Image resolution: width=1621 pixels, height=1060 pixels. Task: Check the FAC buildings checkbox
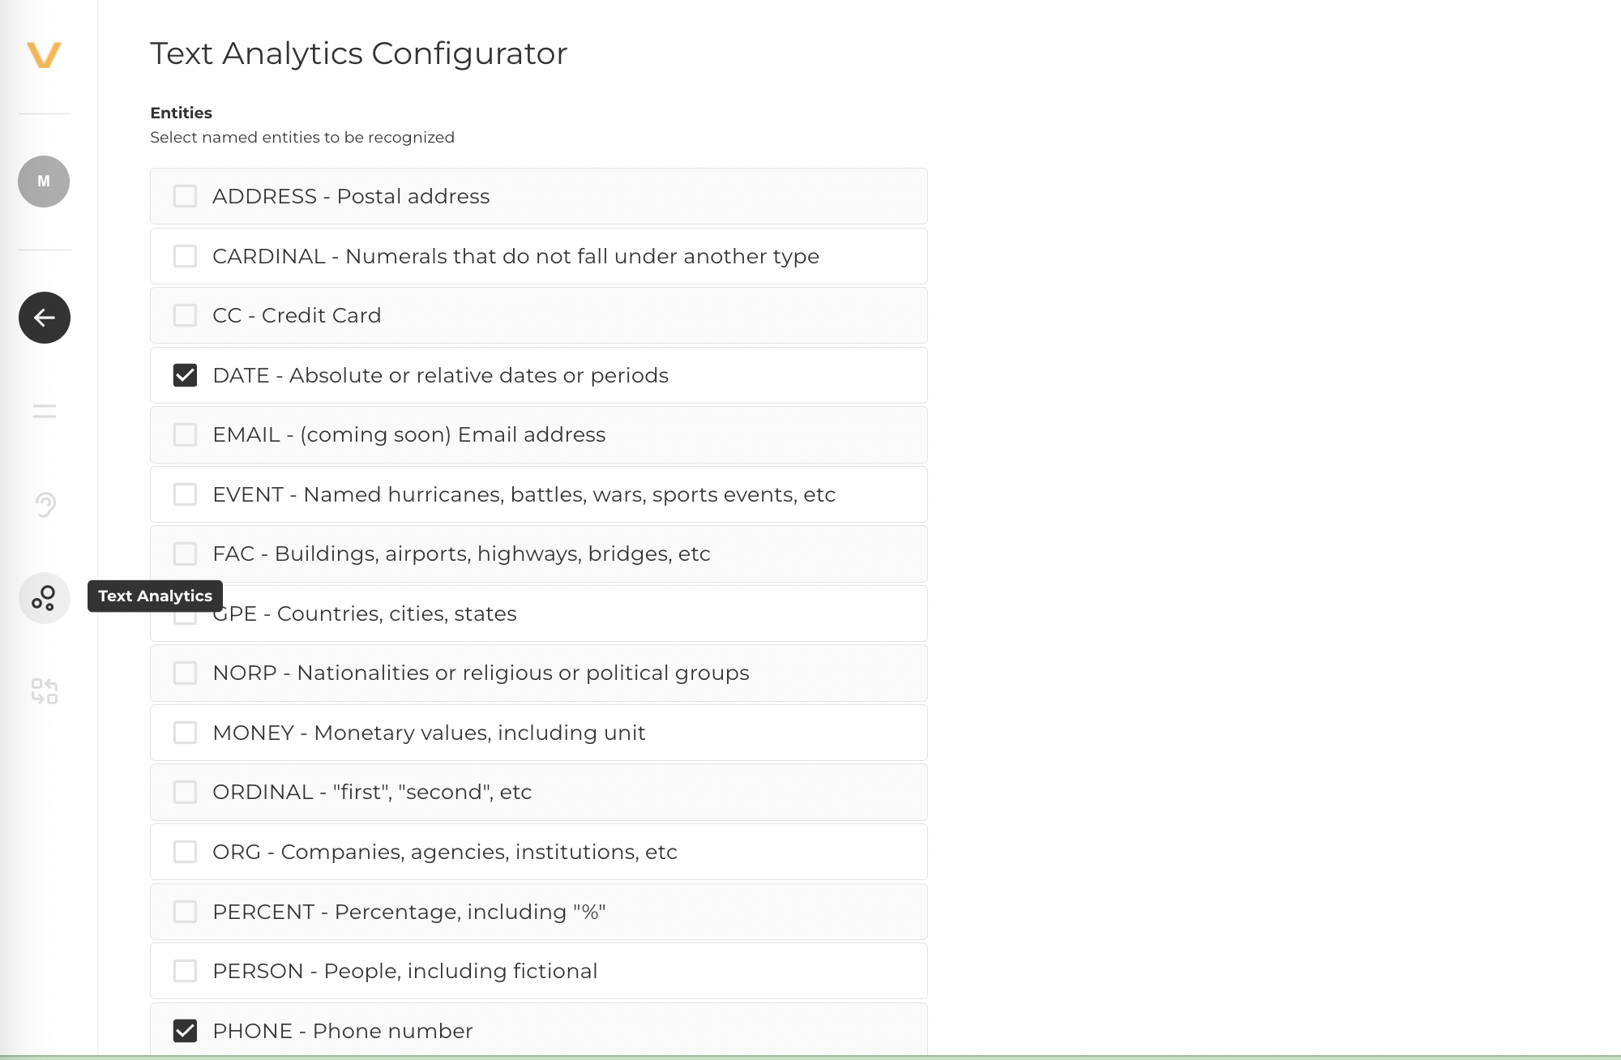(x=185, y=554)
